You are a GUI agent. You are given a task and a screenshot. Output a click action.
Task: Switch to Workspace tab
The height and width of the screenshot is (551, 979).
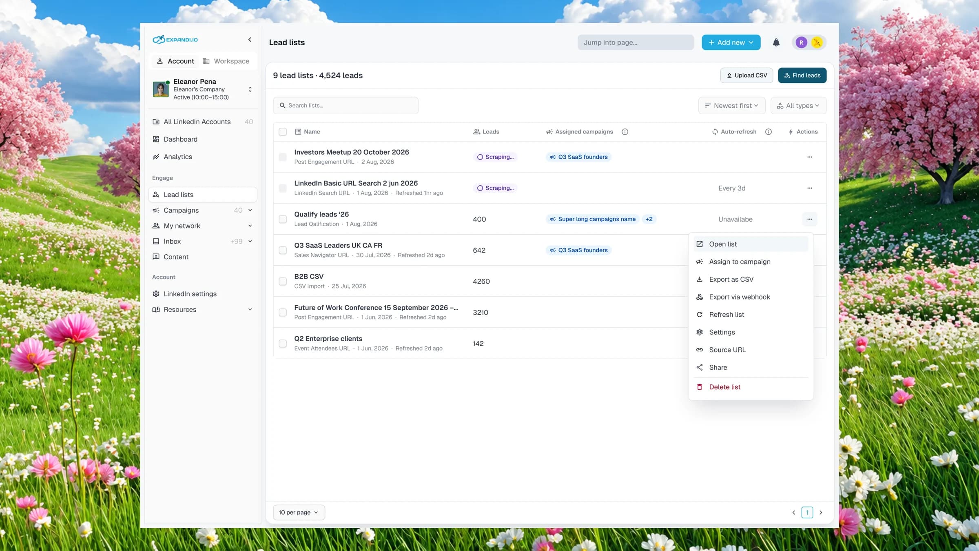pyautogui.click(x=226, y=61)
